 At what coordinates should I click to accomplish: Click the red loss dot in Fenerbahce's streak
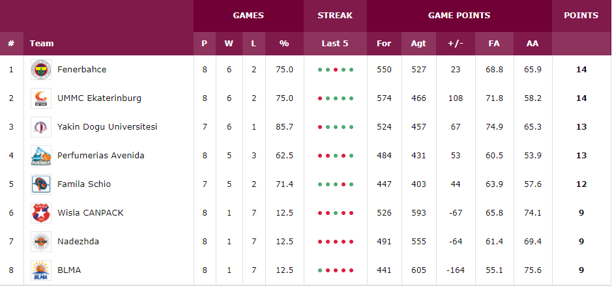pyautogui.click(x=335, y=70)
